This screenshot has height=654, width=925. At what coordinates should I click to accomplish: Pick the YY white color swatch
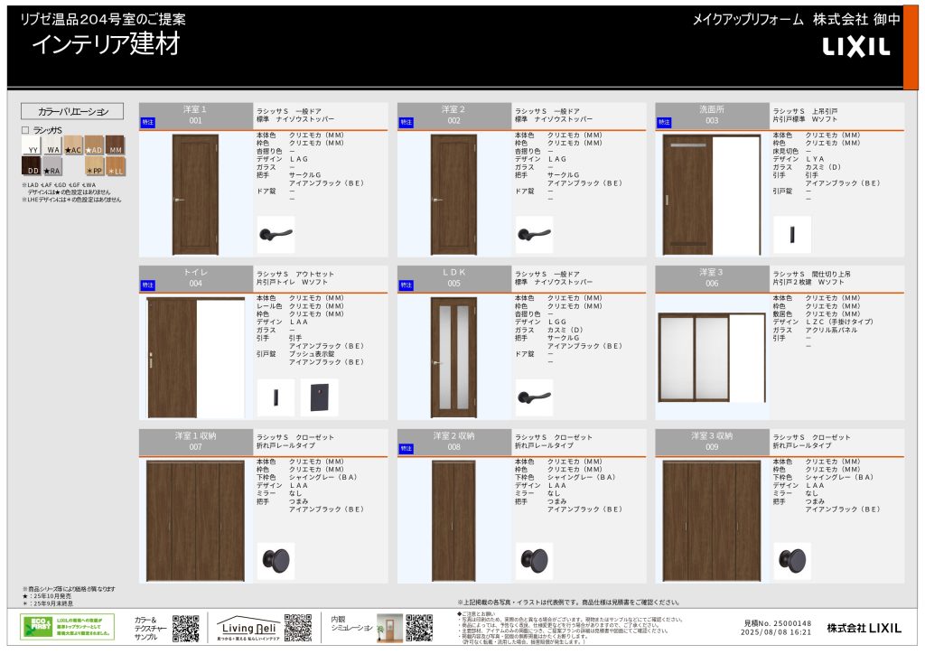tap(31, 145)
